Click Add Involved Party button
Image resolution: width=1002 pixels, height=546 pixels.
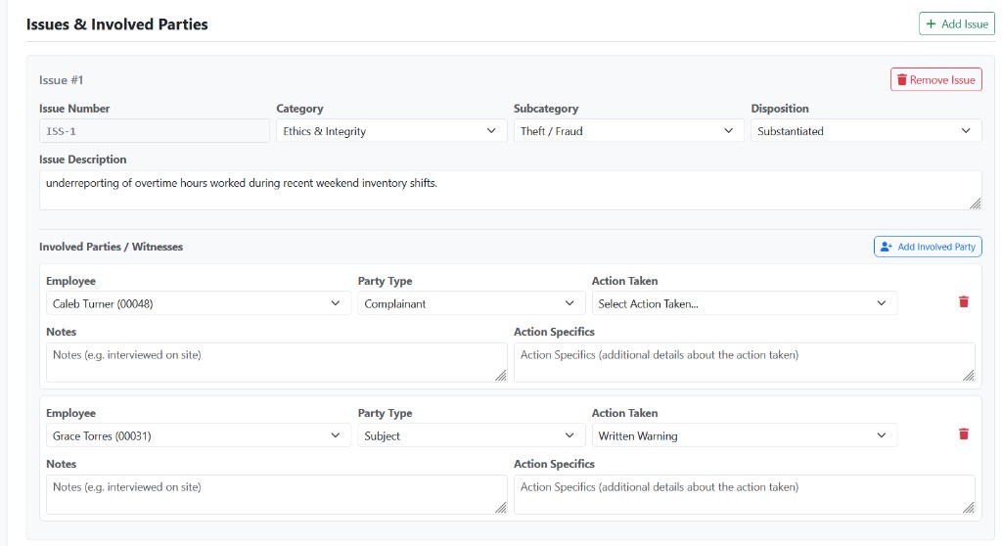[x=928, y=247]
